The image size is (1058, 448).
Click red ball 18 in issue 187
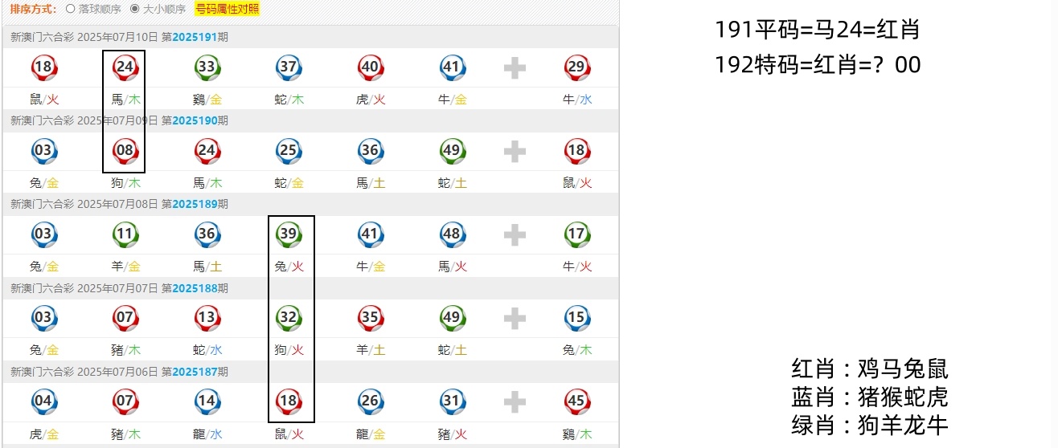(289, 401)
